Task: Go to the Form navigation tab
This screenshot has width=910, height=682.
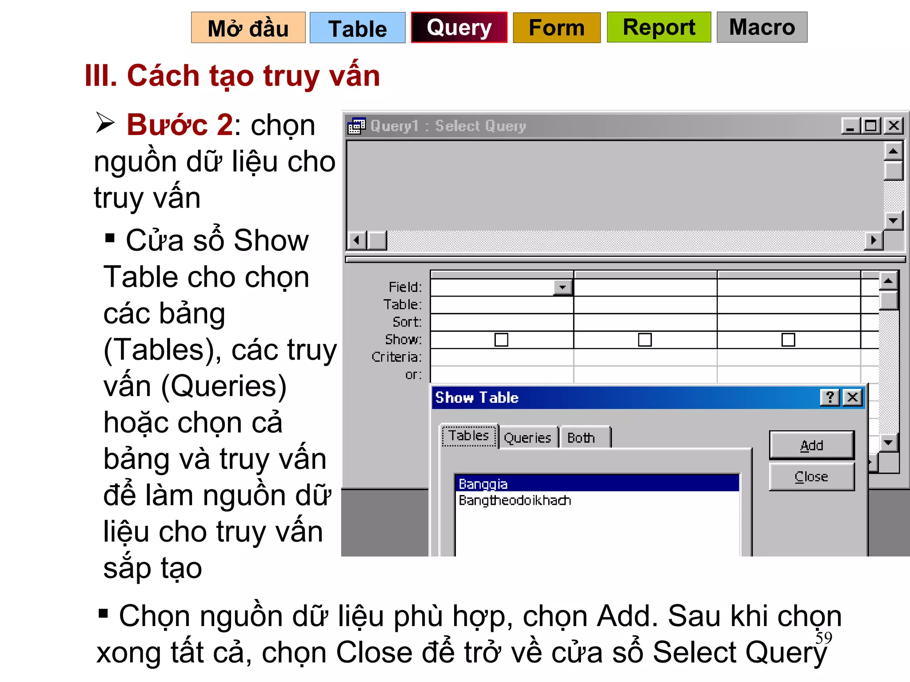Action: click(556, 28)
